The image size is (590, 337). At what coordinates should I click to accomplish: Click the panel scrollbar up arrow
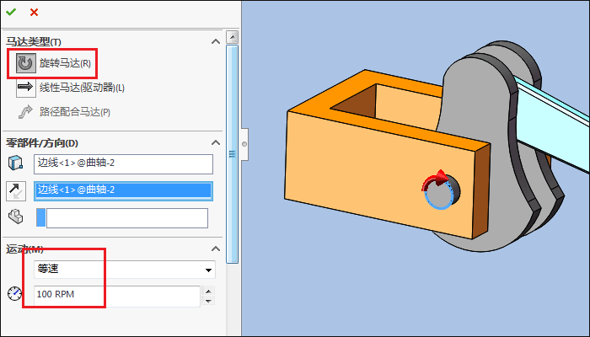(232, 37)
